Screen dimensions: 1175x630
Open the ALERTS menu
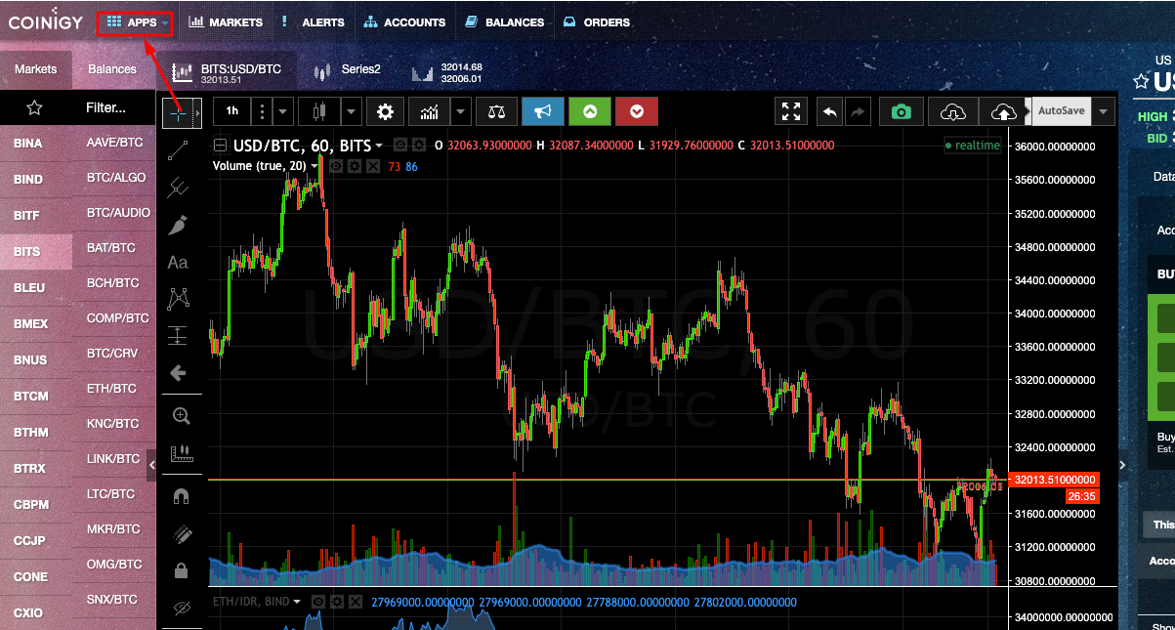313,22
